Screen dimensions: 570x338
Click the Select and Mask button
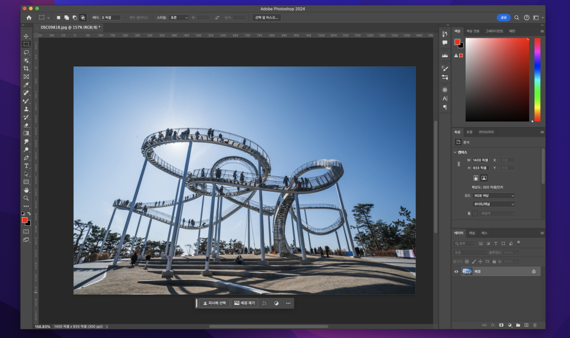pyautogui.click(x=267, y=18)
